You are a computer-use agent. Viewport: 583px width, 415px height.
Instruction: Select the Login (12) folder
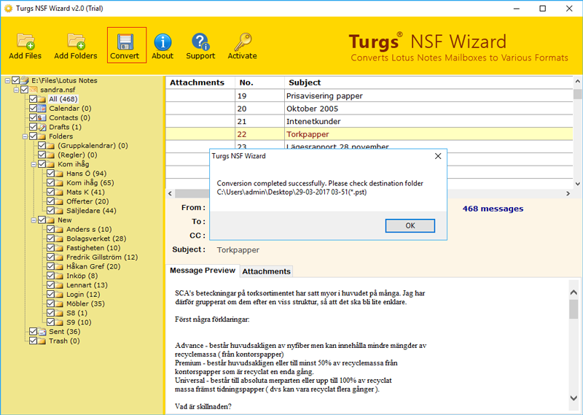pos(83,295)
